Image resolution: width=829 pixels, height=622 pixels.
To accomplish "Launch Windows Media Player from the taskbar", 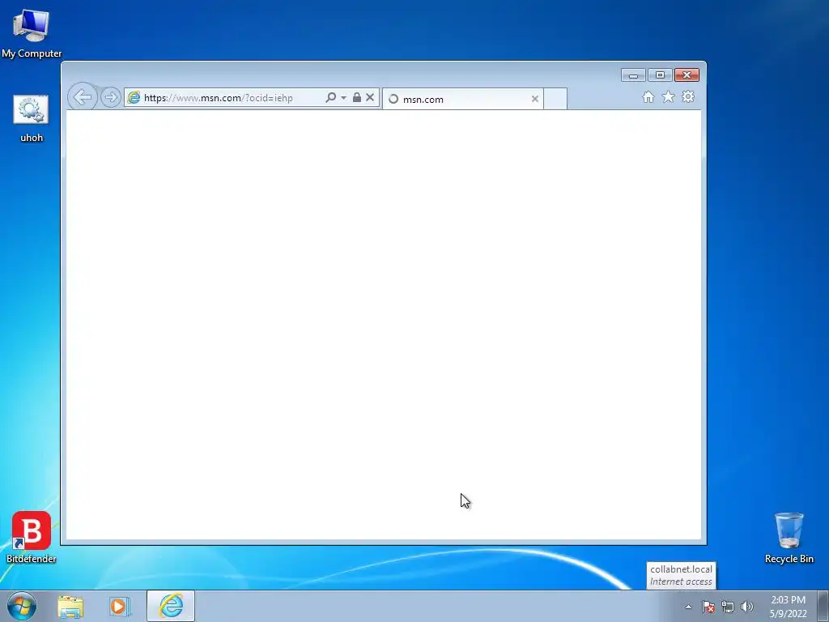I will pos(120,607).
